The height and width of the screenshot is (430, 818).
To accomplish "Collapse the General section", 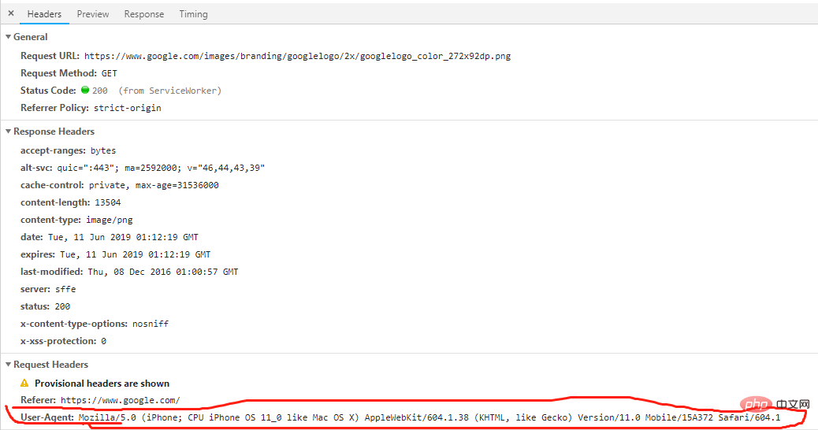I will point(9,37).
